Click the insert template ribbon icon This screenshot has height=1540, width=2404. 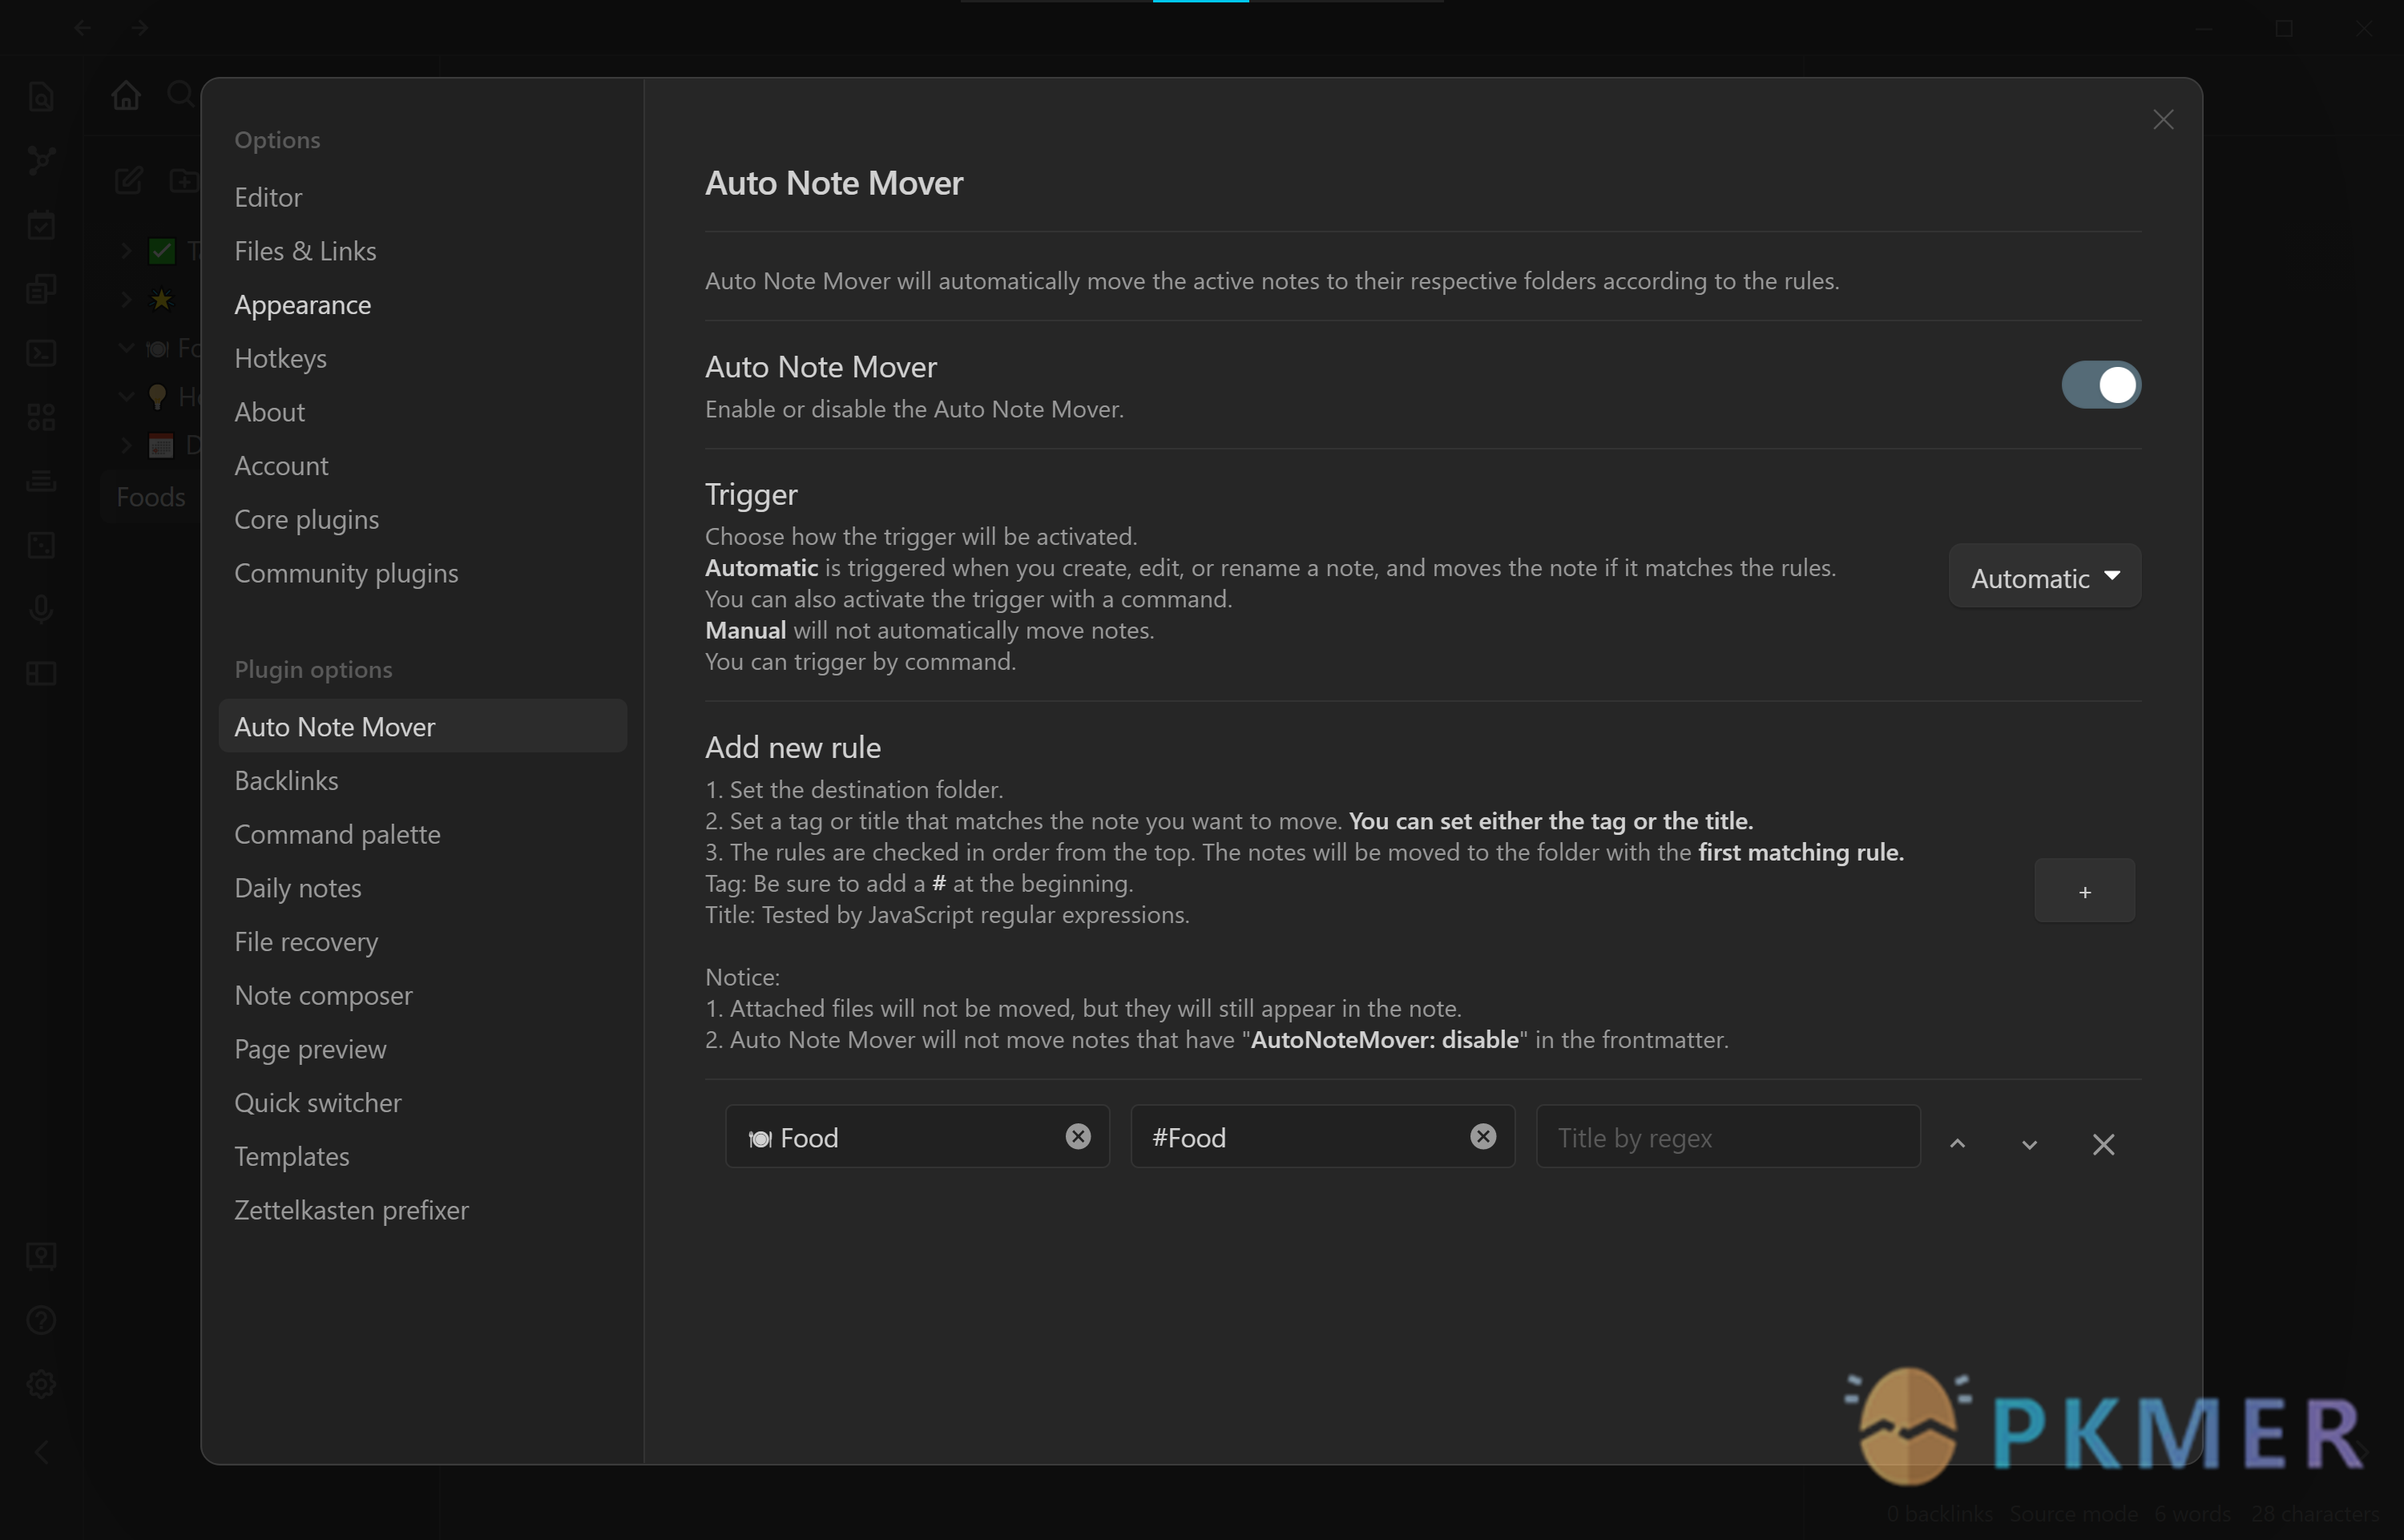pyautogui.click(x=41, y=289)
